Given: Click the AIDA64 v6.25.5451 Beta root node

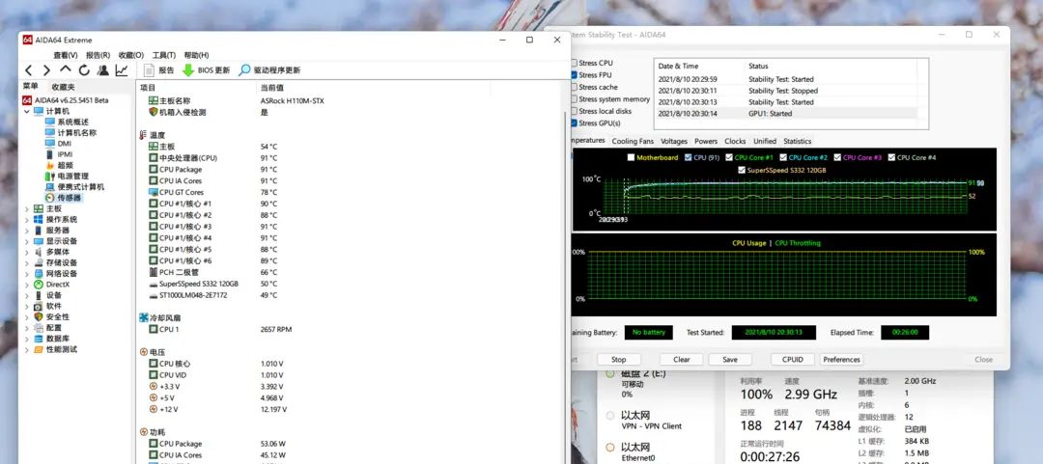Looking at the screenshot, I should point(66,100).
